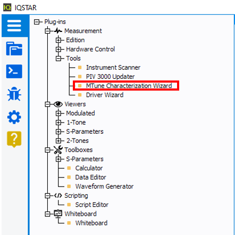
Task: Select MTune Characterization Wizard
Action: (x=129, y=86)
